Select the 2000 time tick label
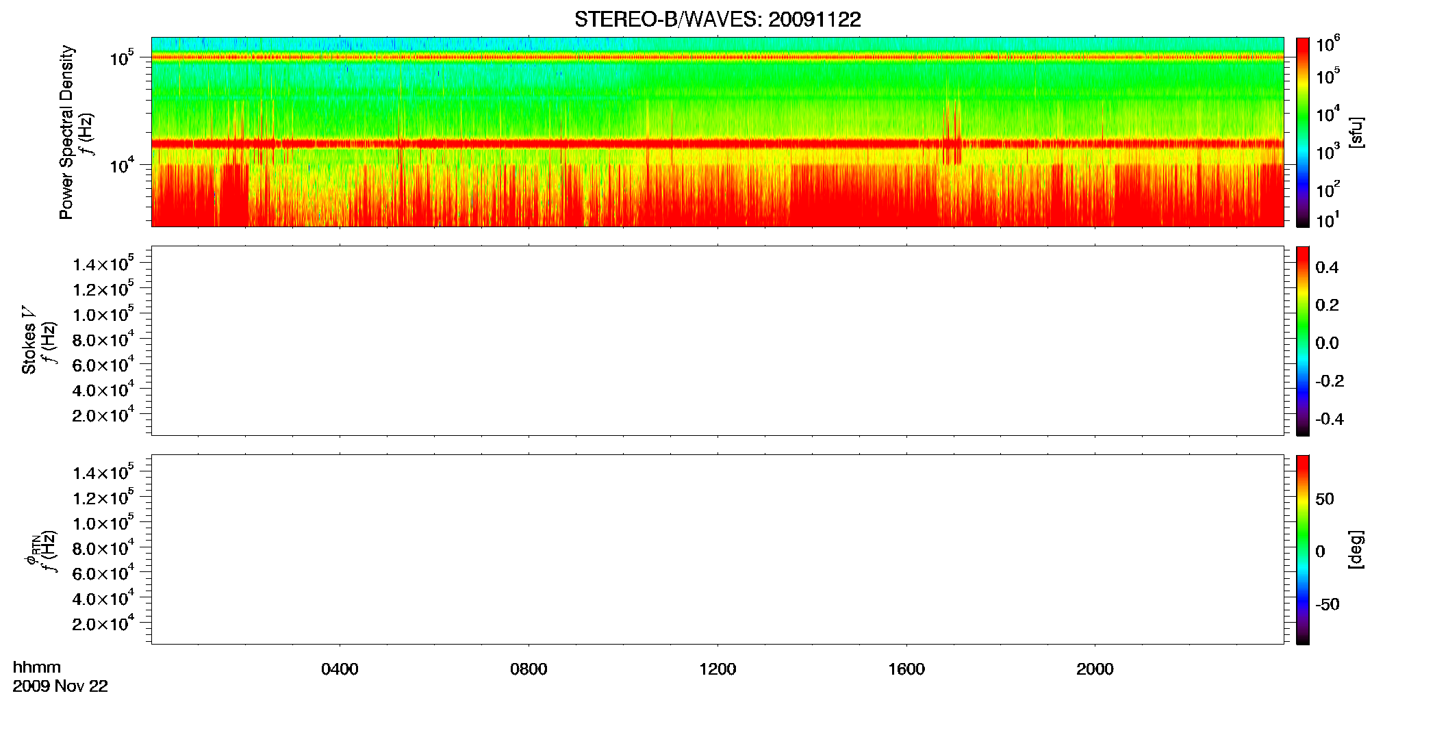1435x739 pixels. point(1095,669)
